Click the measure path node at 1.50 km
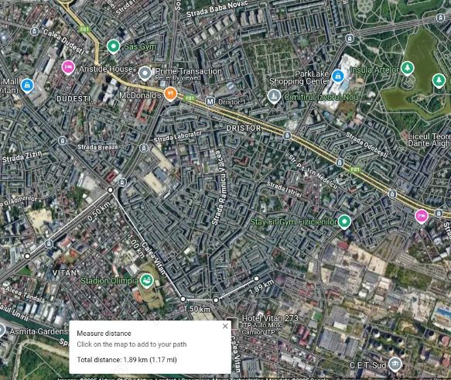The image size is (451, 380). tap(183, 300)
